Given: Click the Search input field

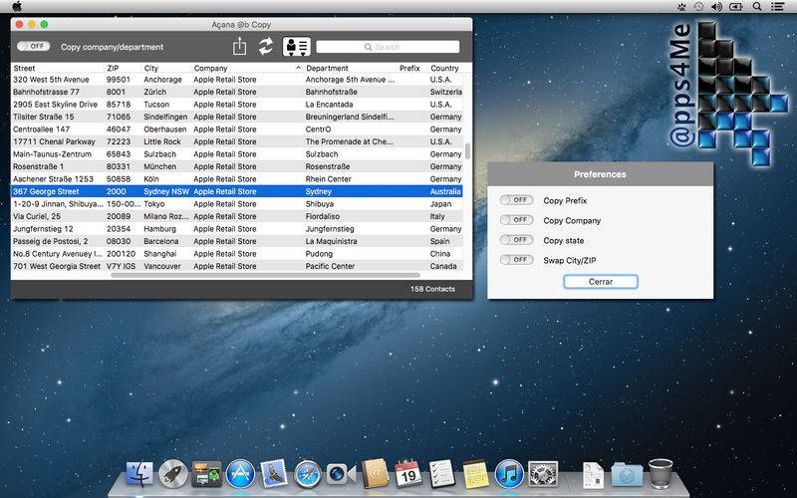Looking at the screenshot, I should pos(388,47).
